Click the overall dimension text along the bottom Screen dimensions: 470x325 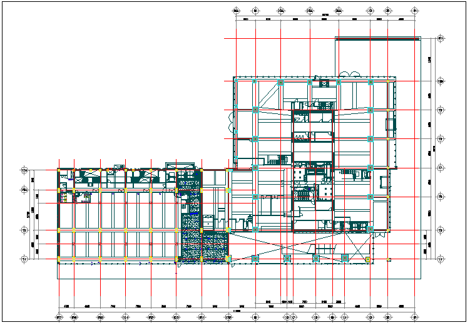pyautogui.click(x=237, y=311)
